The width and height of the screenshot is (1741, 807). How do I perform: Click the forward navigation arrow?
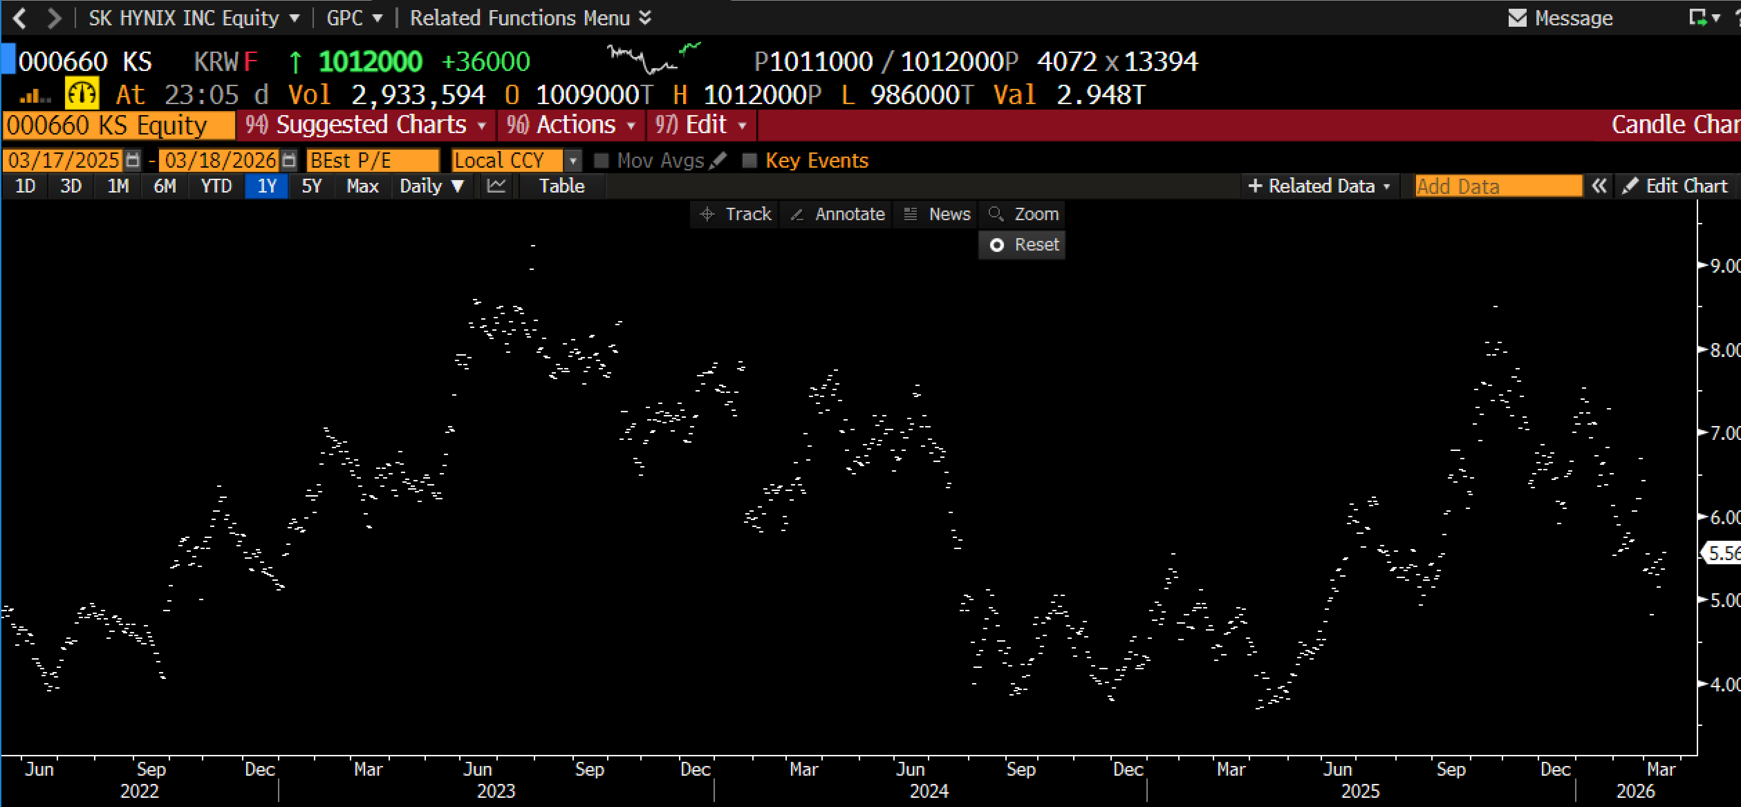tap(54, 18)
